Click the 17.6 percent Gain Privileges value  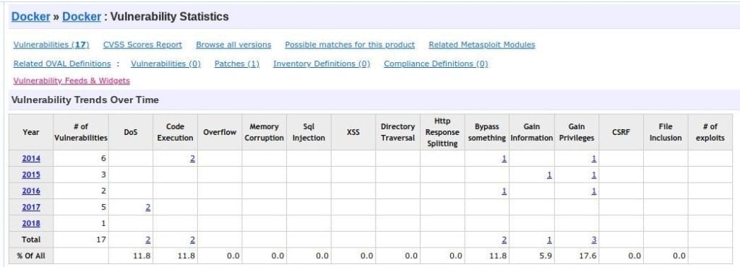point(588,256)
